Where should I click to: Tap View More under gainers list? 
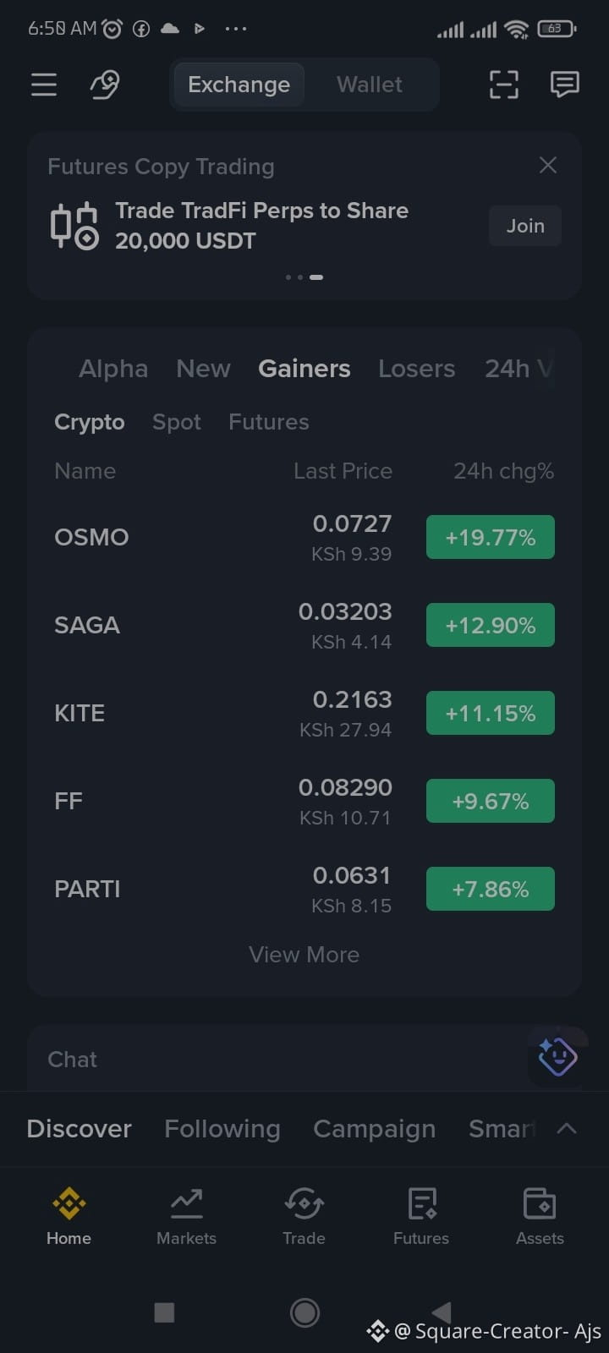[304, 955]
